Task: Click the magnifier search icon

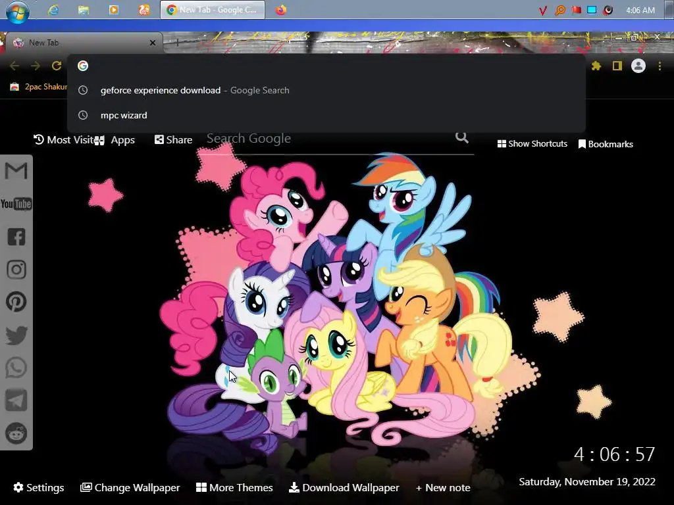Action: click(461, 137)
